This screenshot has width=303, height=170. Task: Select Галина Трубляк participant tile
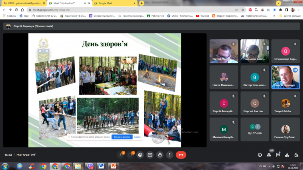point(286,129)
